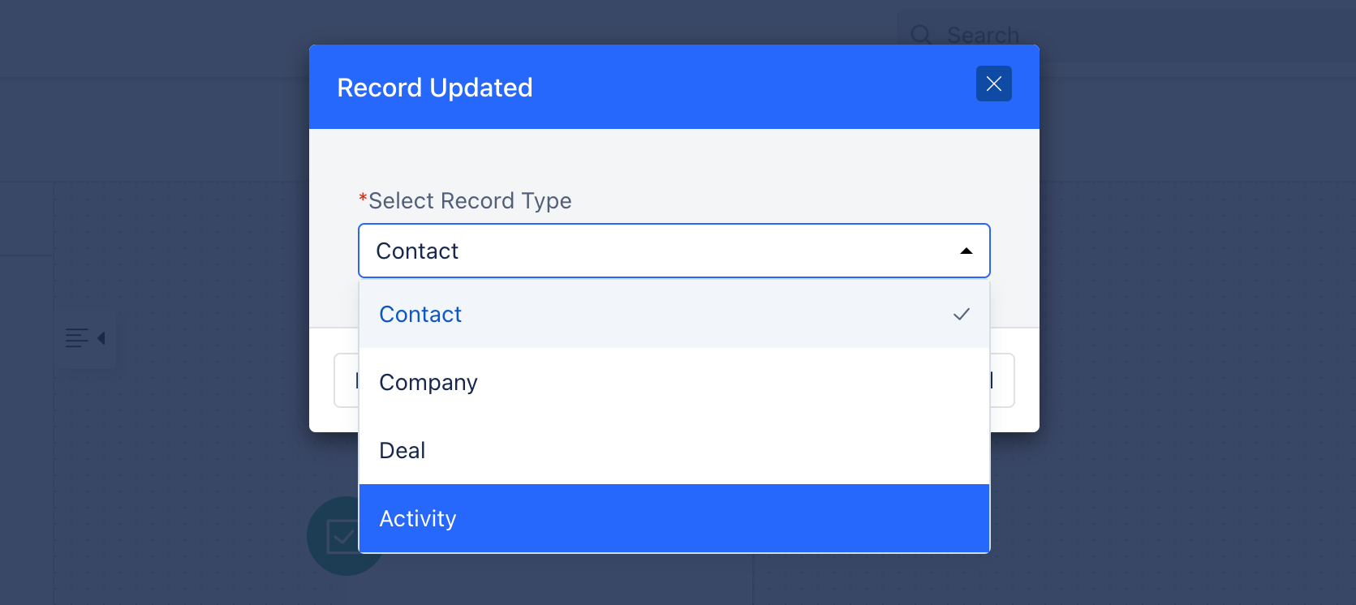Click the caret arrow in the record type box

coord(966,251)
